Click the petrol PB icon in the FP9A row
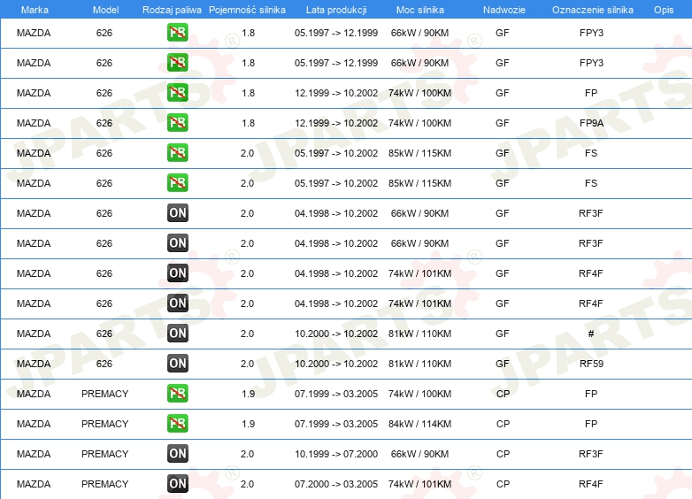 [177, 123]
